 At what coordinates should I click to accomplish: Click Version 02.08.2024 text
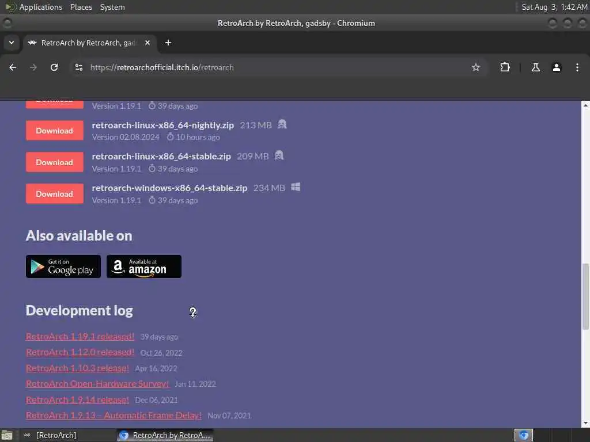click(x=126, y=137)
